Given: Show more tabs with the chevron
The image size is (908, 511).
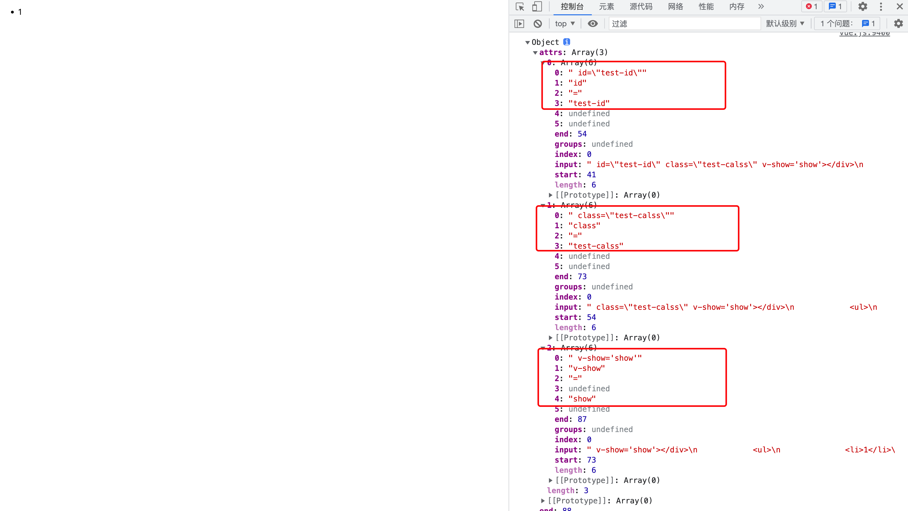Looking at the screenshot, I should click(761, 7).
